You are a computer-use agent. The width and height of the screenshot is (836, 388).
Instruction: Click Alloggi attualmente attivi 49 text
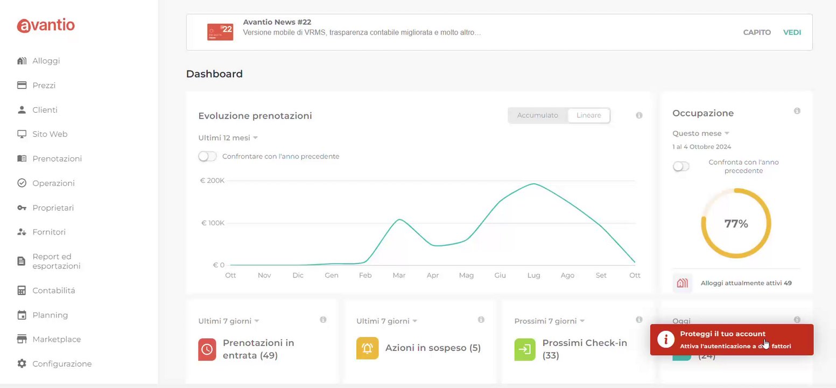[746, 283]
